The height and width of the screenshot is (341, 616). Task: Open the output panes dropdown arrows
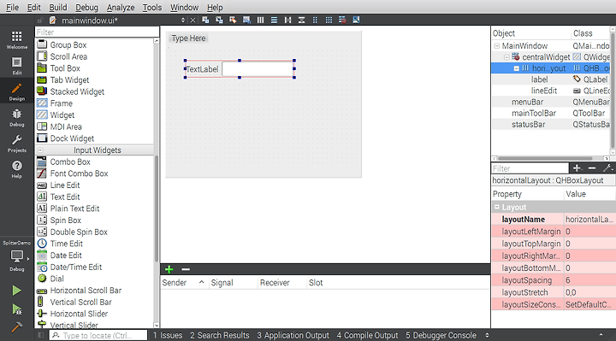(x=487, y=335)
